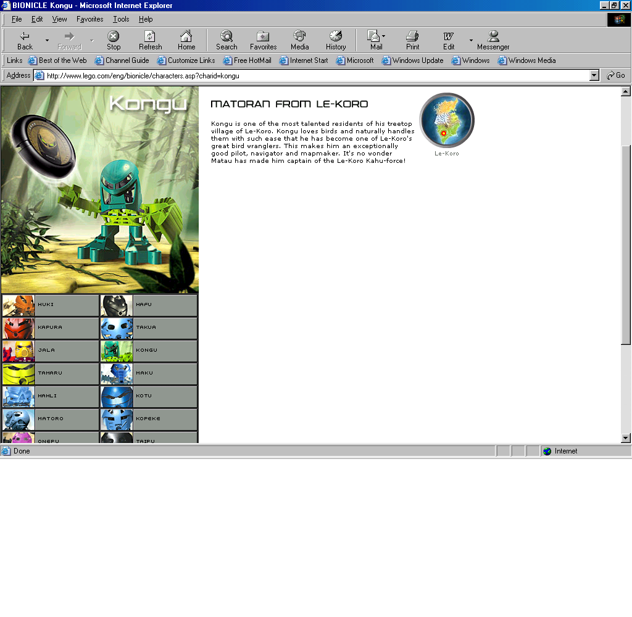The width and height of the screenshot is (632, 617).
Task: Open the Tools menu
Action: click(x=121, y=19)
